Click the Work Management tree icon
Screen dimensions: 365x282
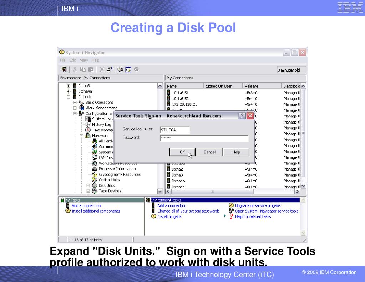point(81,108)
